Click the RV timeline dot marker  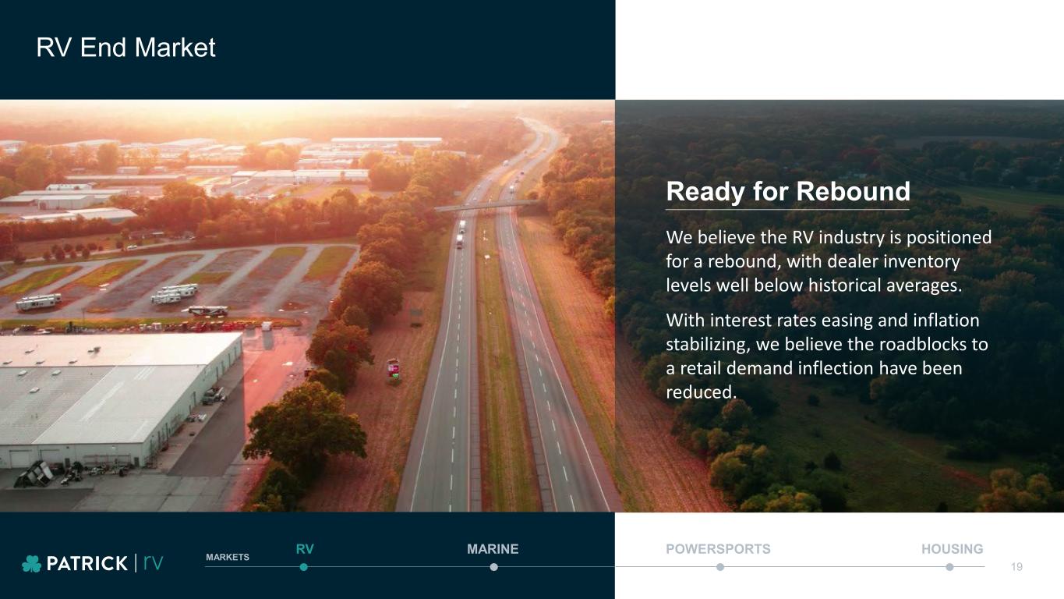(304, 567)
